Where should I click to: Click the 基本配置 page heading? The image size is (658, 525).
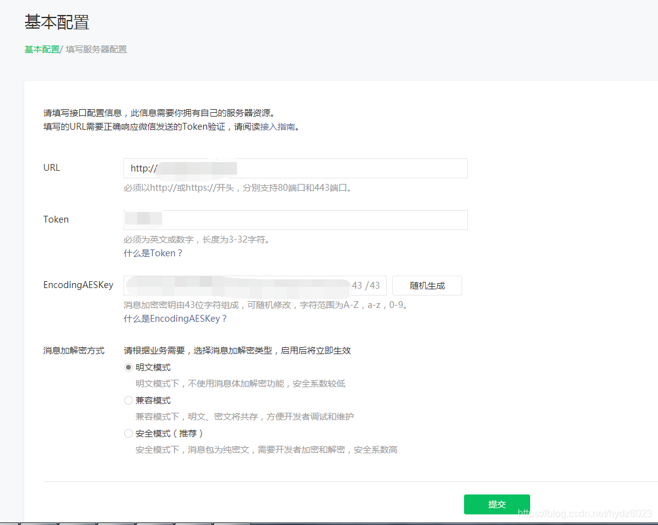click(x=57, y=22)
